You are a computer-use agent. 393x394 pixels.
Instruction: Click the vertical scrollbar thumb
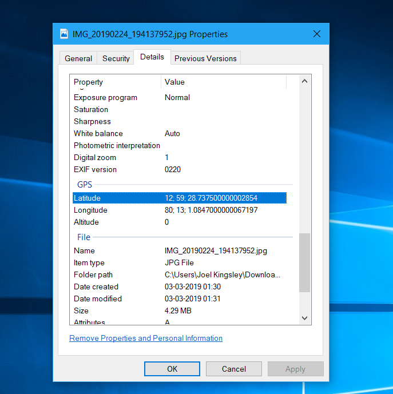[x=304, y=263]
